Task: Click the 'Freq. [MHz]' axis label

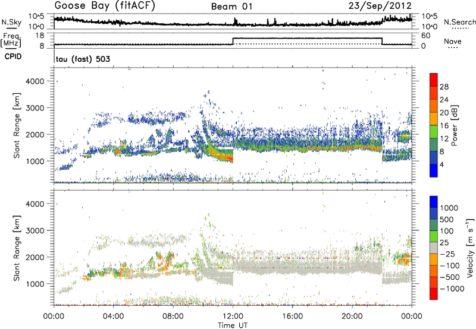Action: (11, 40)
